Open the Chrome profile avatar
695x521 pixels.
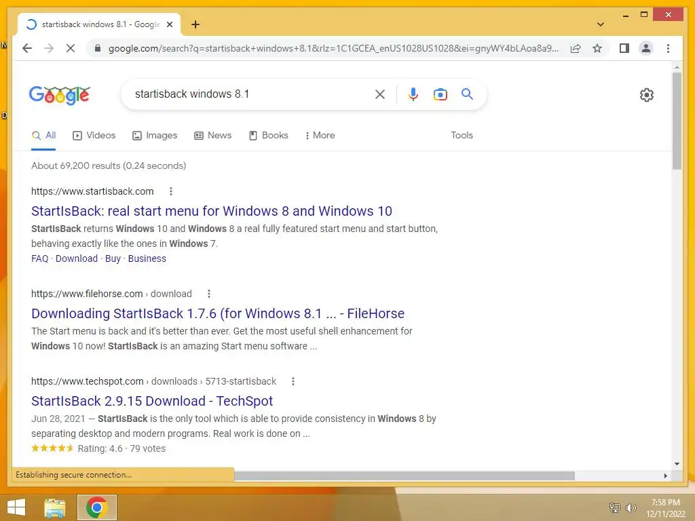coord(646,48)
